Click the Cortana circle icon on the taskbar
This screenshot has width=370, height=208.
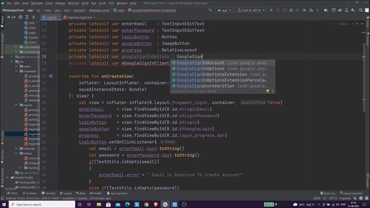(x=80, y=205)
